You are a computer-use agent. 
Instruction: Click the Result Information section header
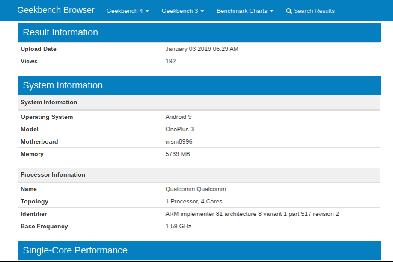coord(199,32)
